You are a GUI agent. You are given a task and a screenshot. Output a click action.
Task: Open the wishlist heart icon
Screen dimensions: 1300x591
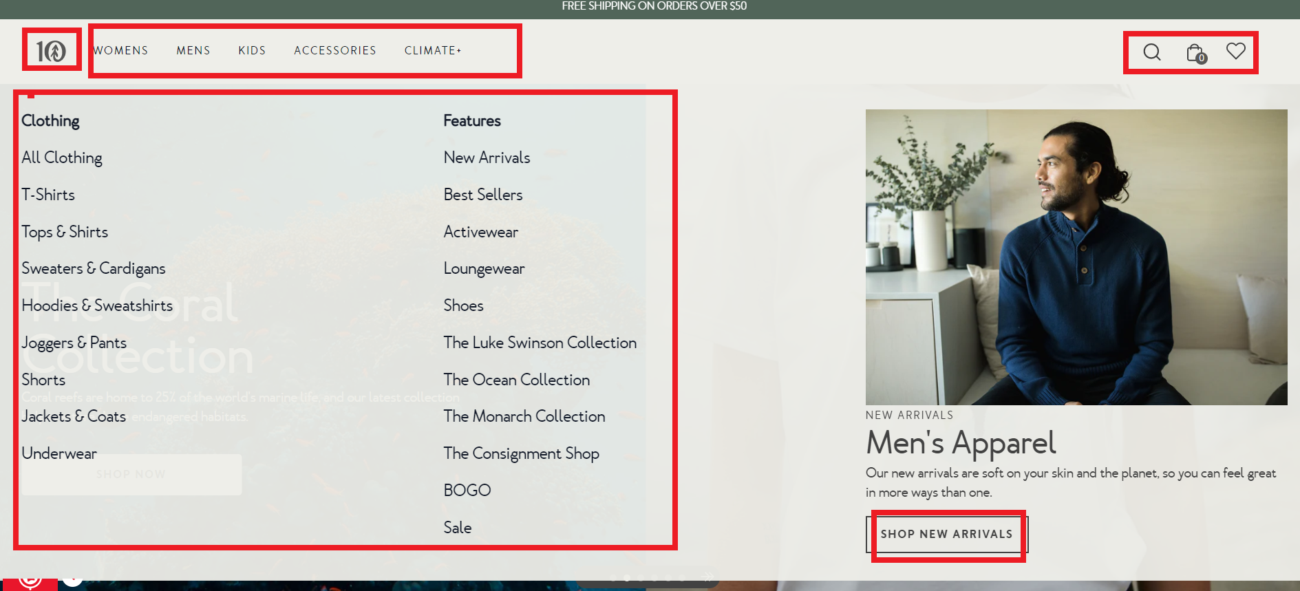tap(1236, 51)
